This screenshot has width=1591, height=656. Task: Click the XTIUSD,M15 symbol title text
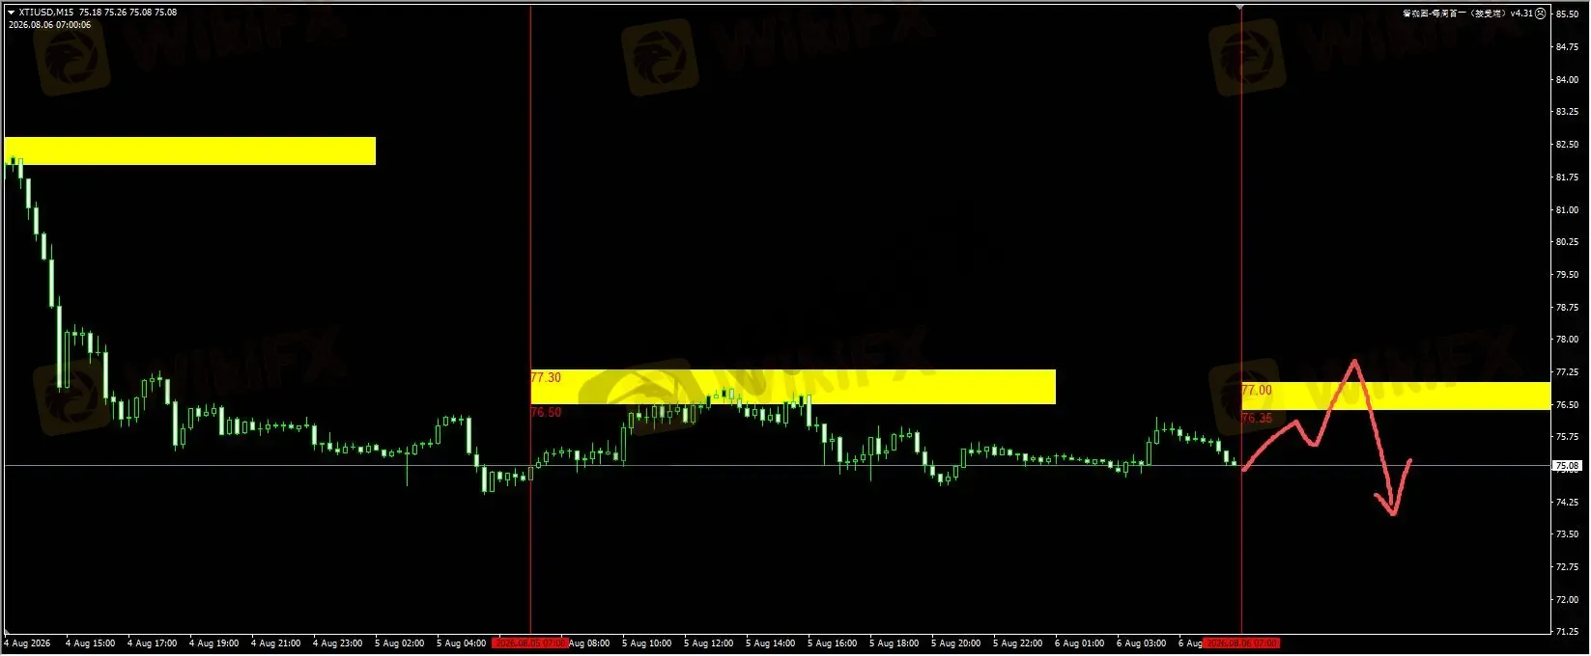pyautogui.click(x=44, y=13)
